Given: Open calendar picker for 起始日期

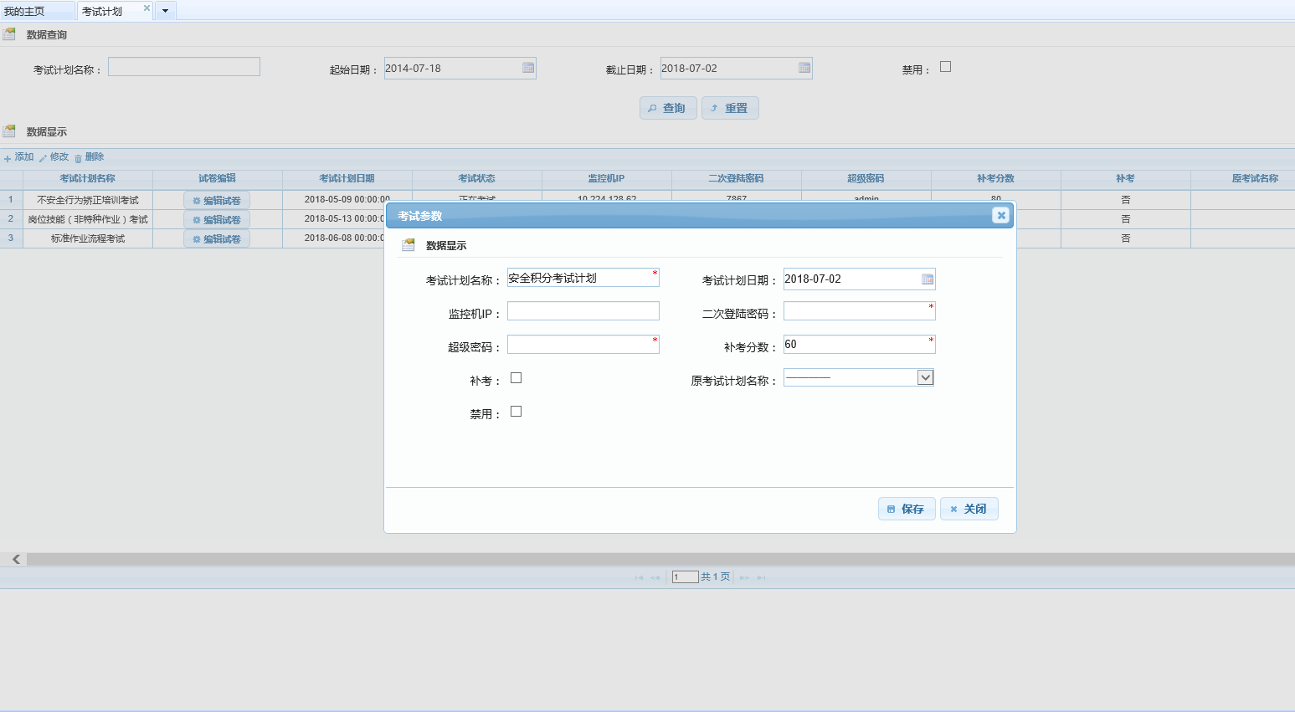Looking at the screenshot, I should click(528, 69).
